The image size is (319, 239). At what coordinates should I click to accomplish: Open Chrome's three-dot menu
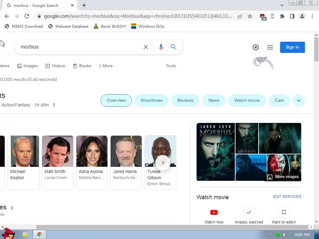coord(312,16)
